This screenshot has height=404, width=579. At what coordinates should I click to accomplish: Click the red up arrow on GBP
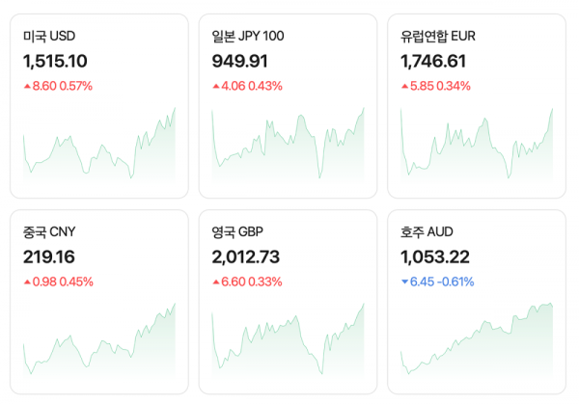[216, 283]
